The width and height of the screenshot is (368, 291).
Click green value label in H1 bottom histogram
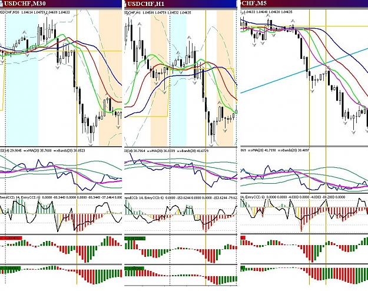[x=134, y=268]
